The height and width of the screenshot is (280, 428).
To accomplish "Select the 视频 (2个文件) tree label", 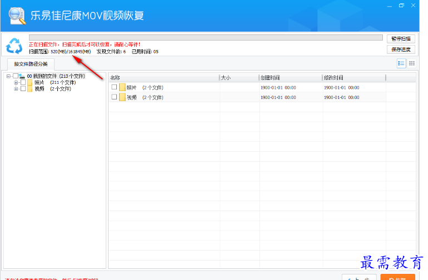I will (53, 89).
